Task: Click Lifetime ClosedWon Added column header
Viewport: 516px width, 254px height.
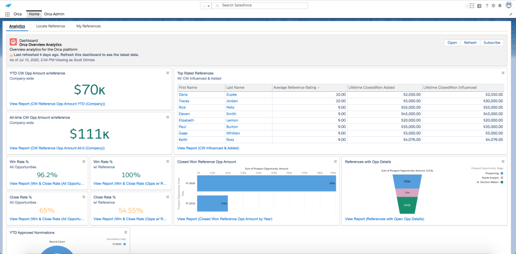Action: pos(385,88)
